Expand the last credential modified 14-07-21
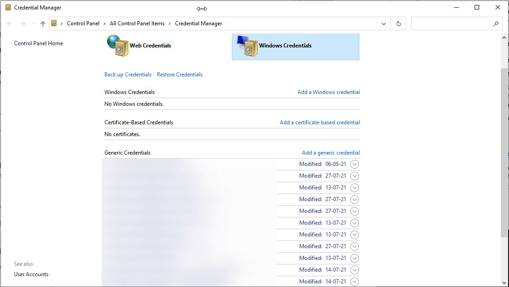The width and height of the screenshot is (509, 287). pyautogui.click(x=354, y=281)
